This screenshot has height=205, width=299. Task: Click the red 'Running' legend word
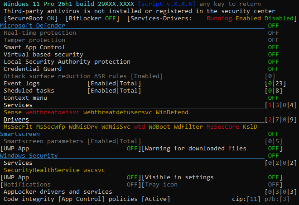coord(219,18)
